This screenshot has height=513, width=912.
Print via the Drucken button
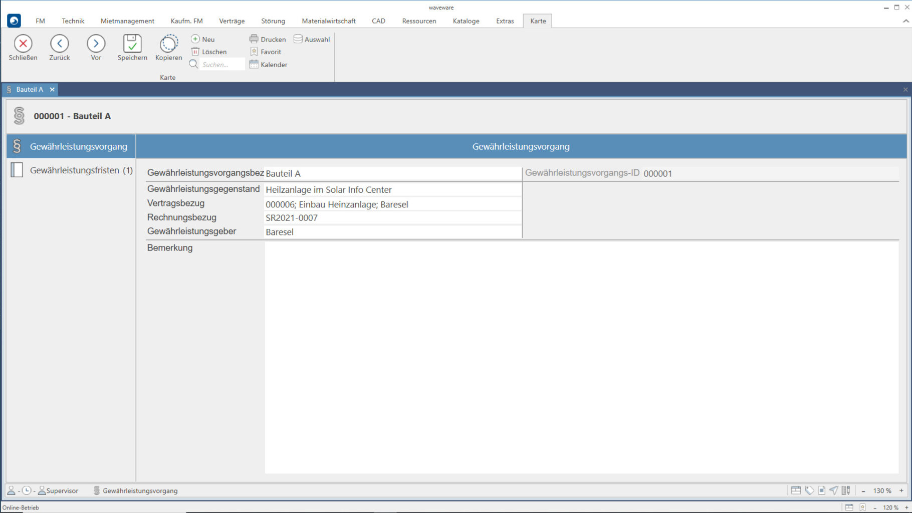click(x=268, y=39)
